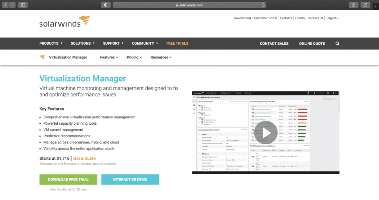Go forward with Safari's forward arrow
This screenshot has width=379, height=200.
pyautogui.click(x=12, y=5)
